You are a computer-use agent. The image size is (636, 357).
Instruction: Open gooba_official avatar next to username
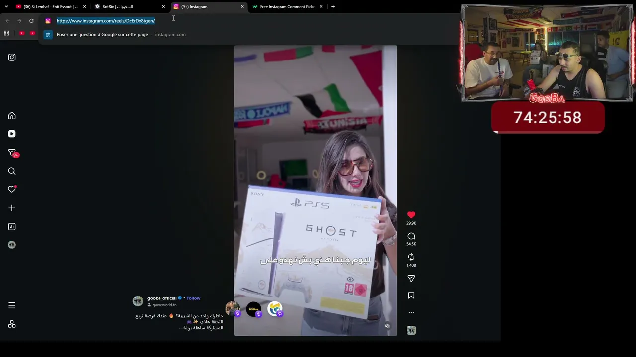tap(138, 301)
